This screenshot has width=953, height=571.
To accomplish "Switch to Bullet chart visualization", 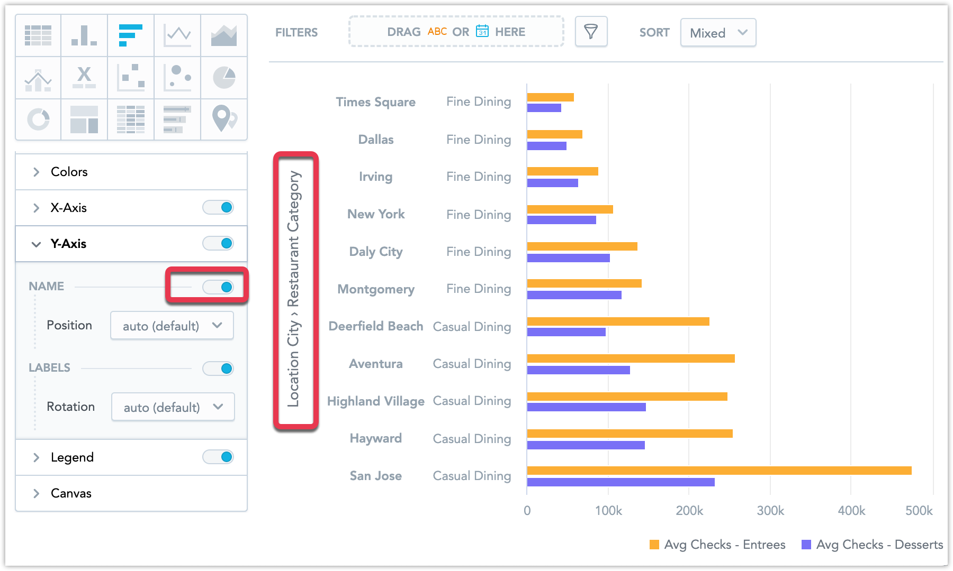I will tap(177, 119).
